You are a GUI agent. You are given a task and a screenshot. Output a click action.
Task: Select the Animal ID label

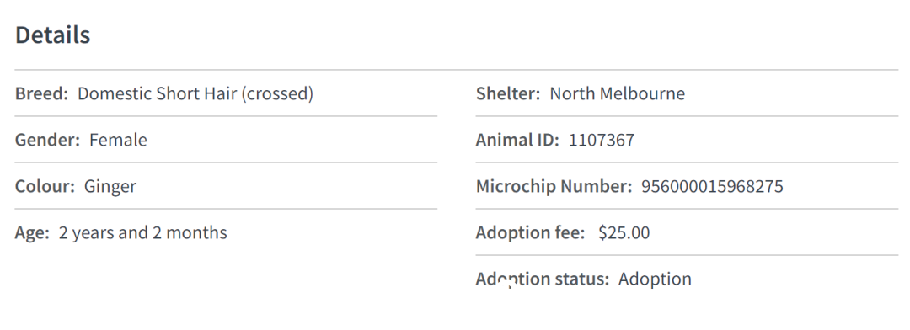pyautogui.click(x=517, y=140)
